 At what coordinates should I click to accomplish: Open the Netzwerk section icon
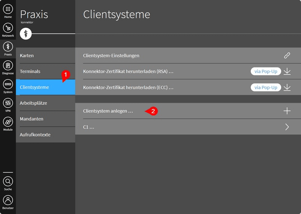tap(8, 28)
